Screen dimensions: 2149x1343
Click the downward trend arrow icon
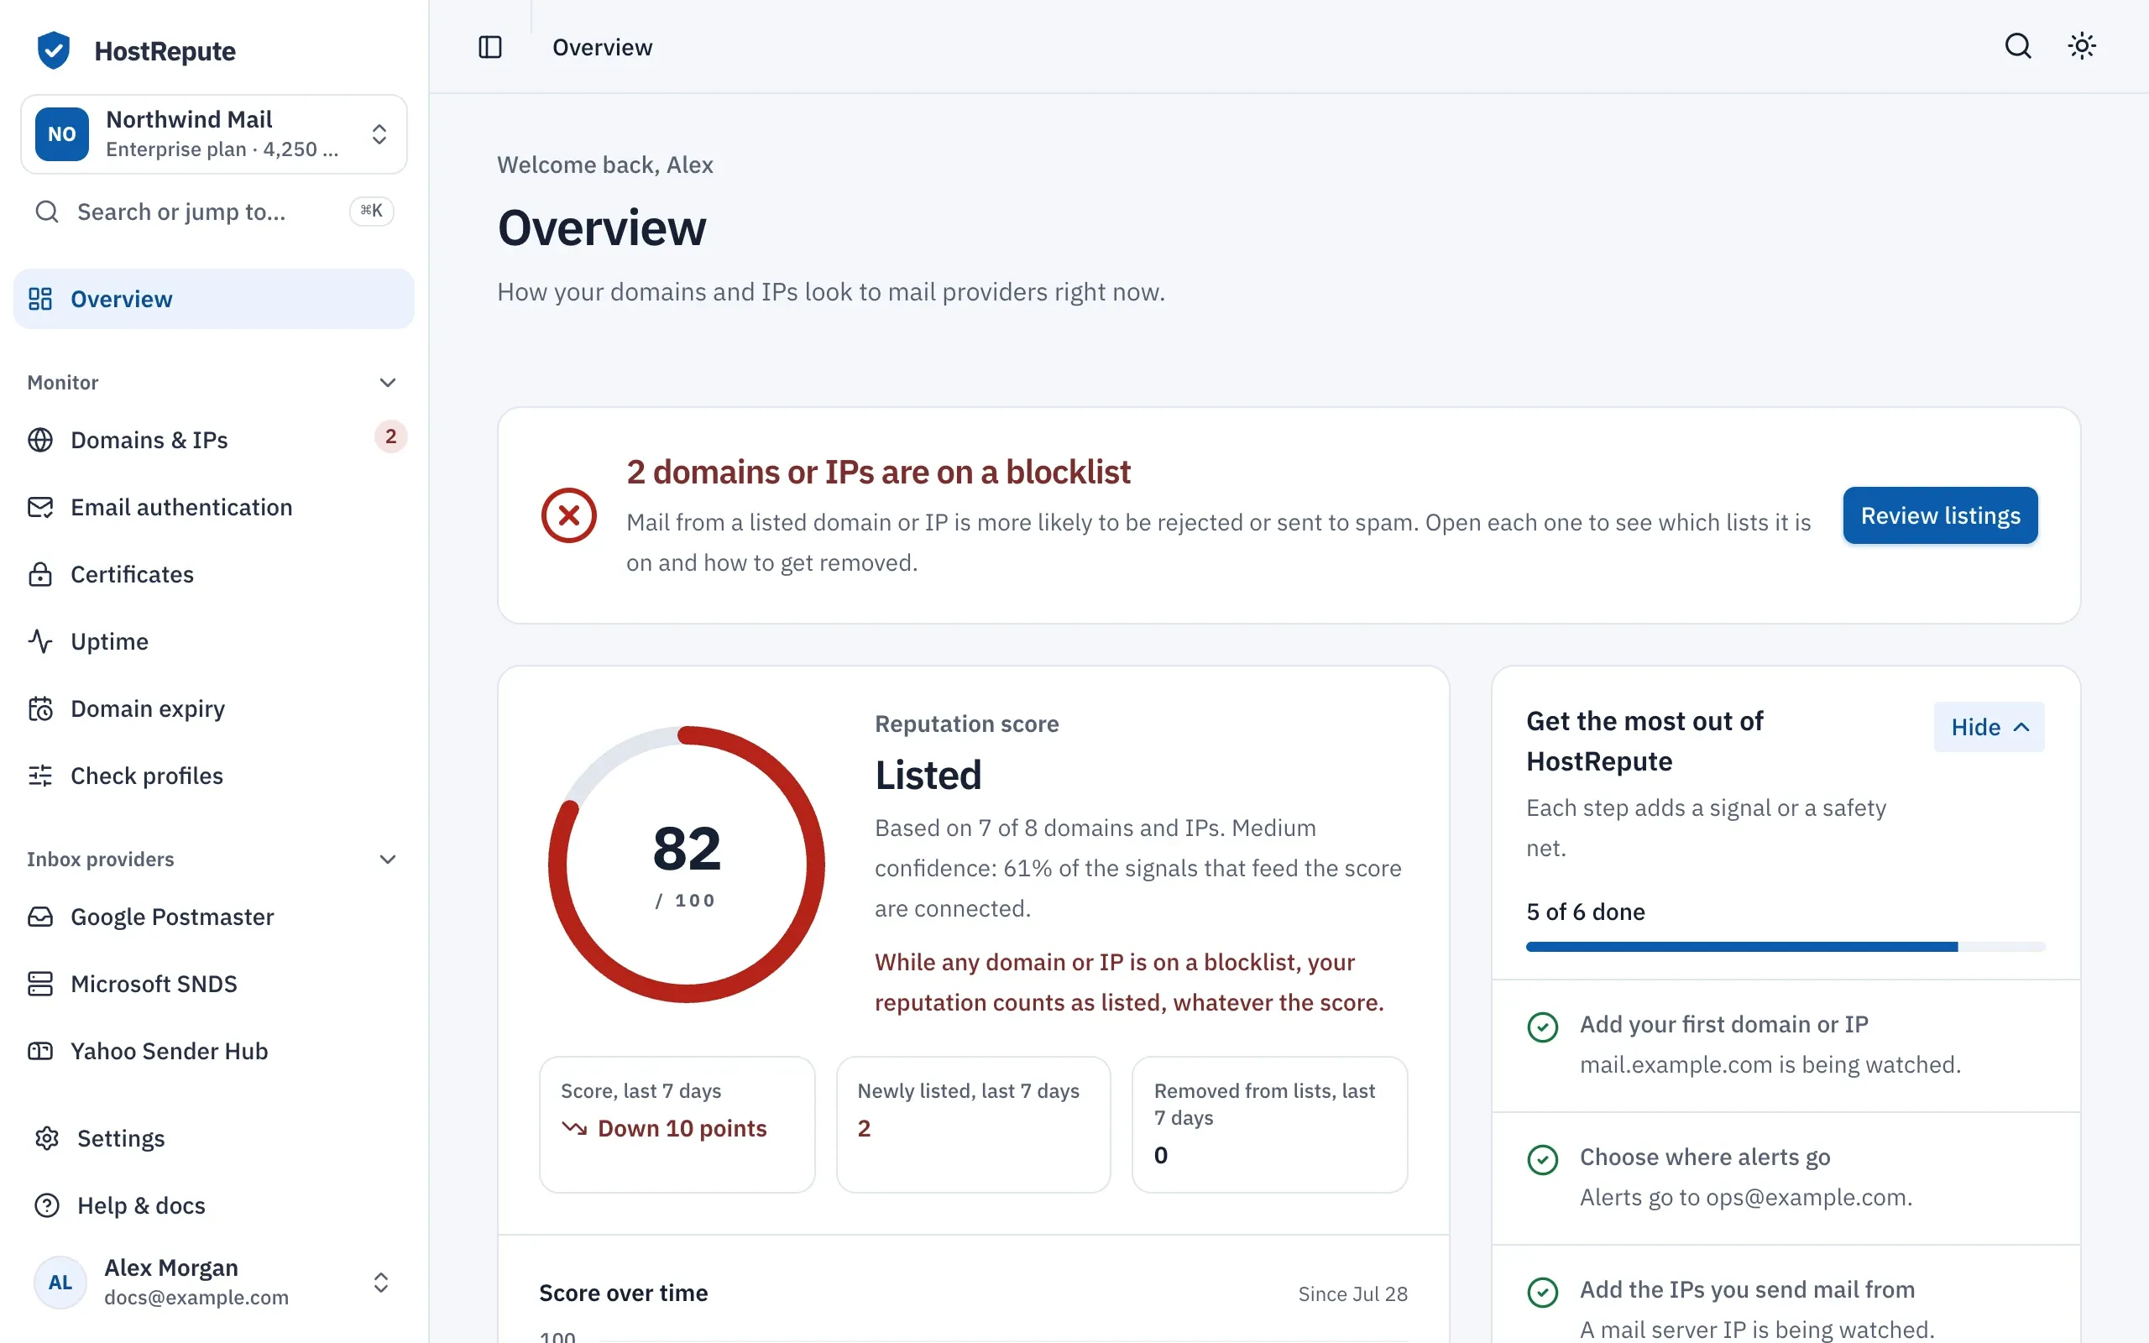pyautogui.click(x=573, y=1128)
